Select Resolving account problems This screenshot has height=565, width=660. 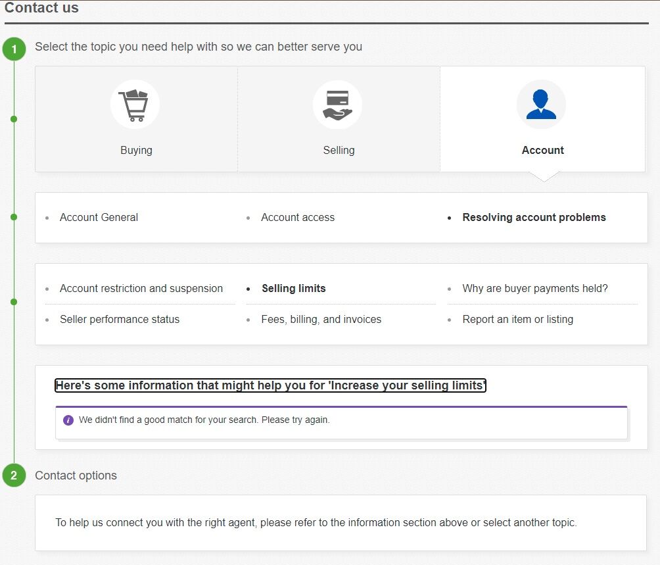click(534, 217)
